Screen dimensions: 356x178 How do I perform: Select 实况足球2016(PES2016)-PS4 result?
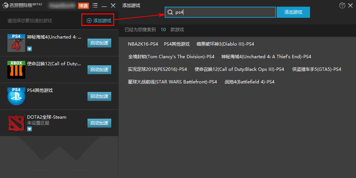[x=157, y=69]
